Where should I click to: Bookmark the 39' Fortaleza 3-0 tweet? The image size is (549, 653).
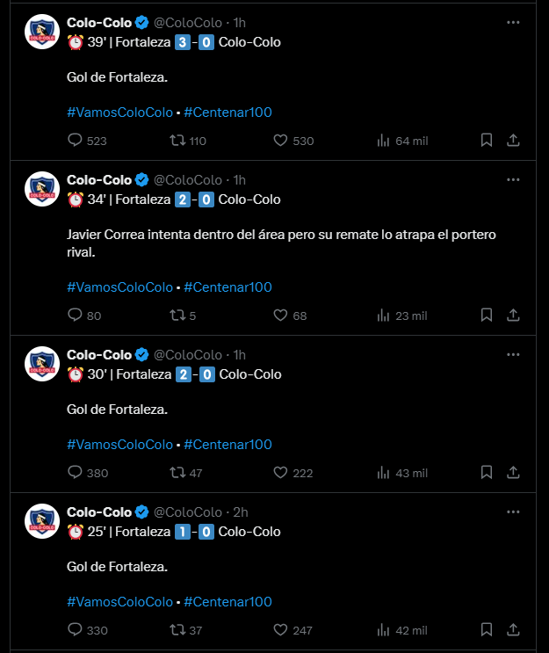point(487,140)
